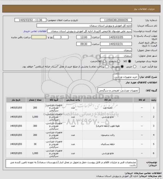Click the buyer organization name field

pos(84,25)
